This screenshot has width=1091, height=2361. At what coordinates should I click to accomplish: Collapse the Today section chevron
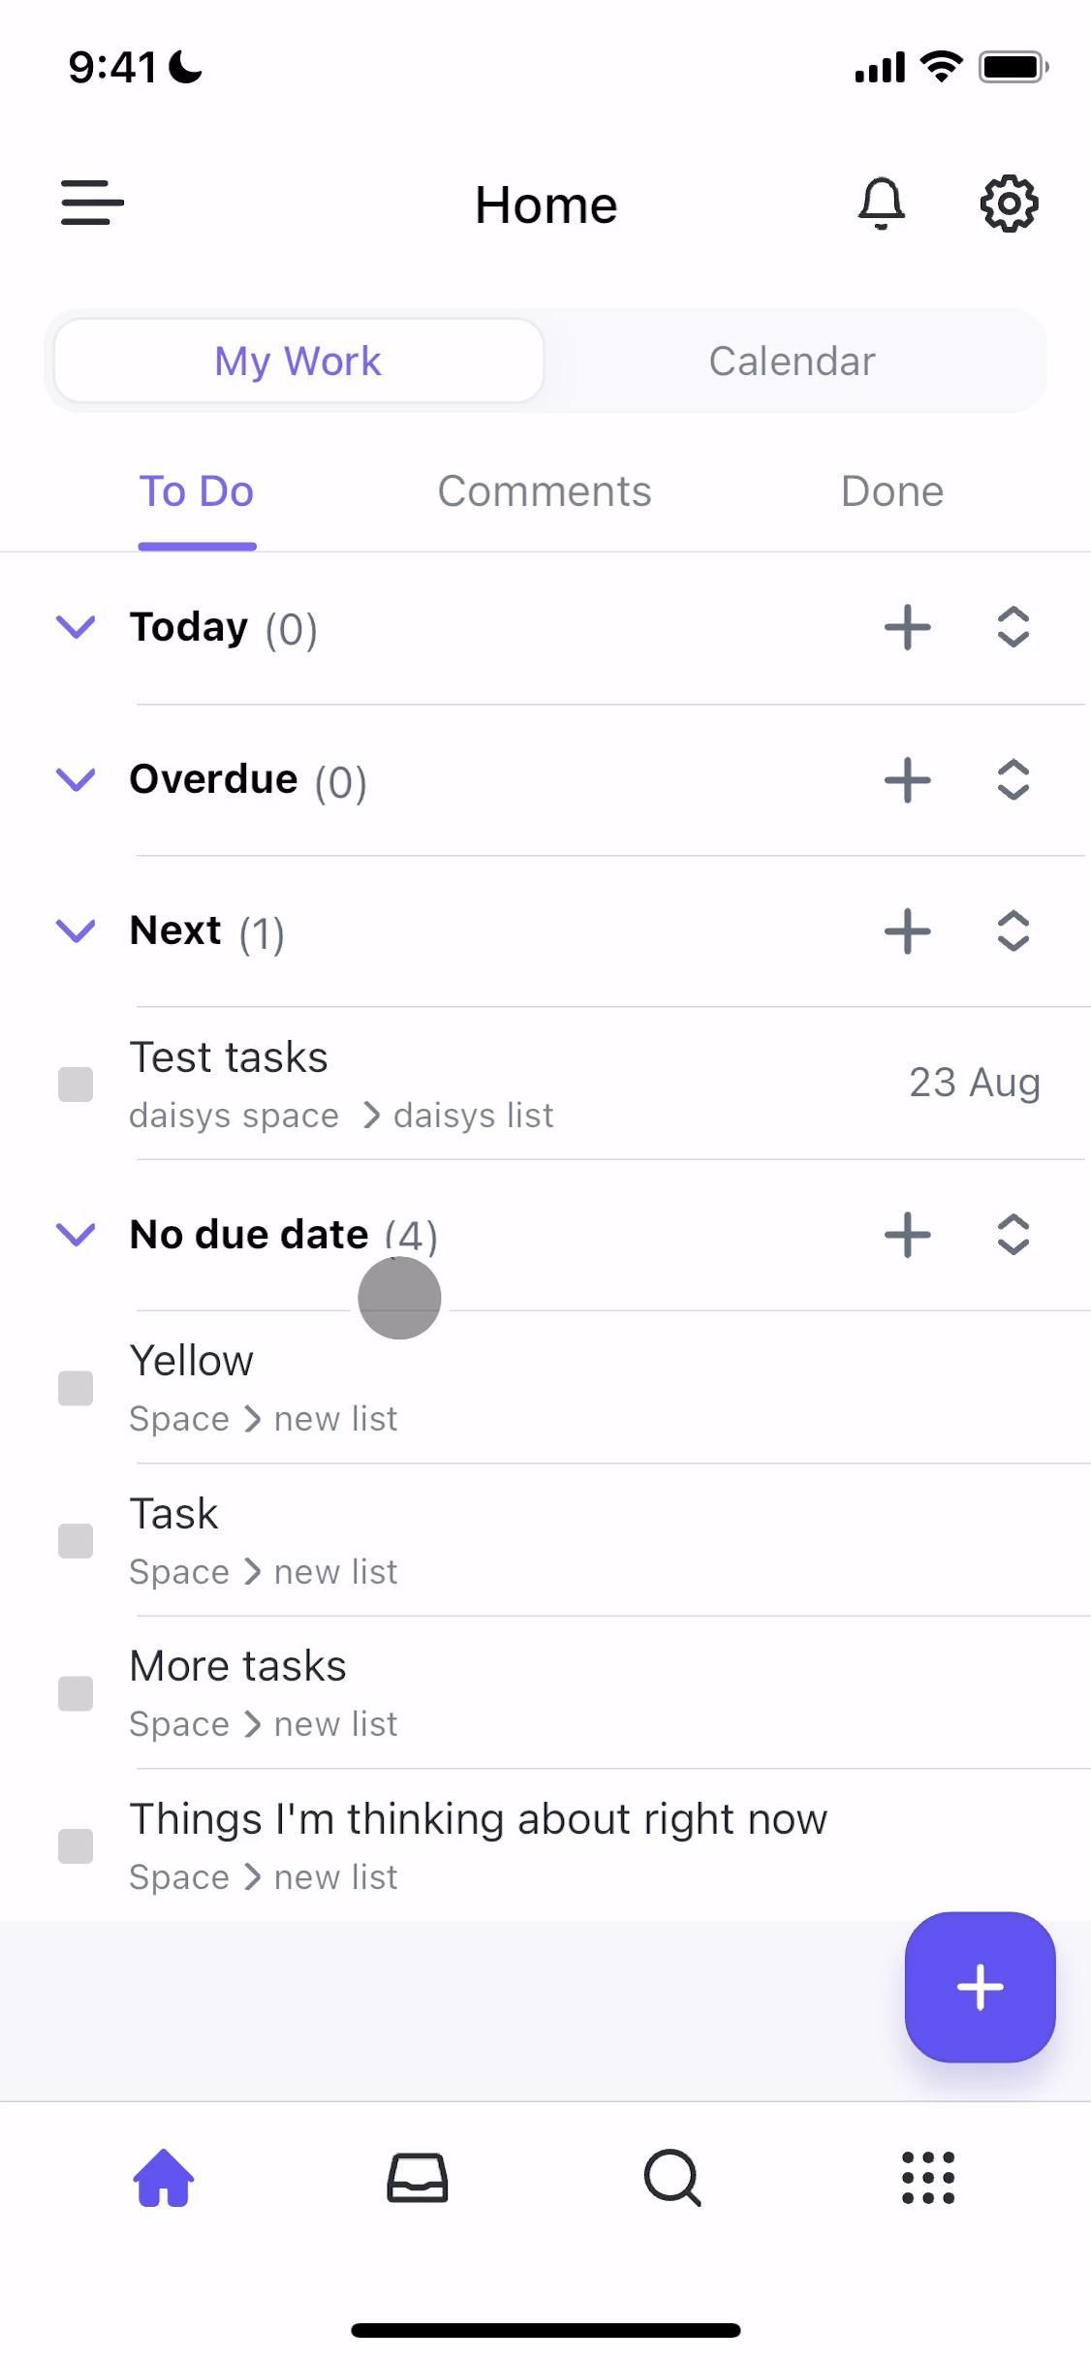tap(76, 627)
